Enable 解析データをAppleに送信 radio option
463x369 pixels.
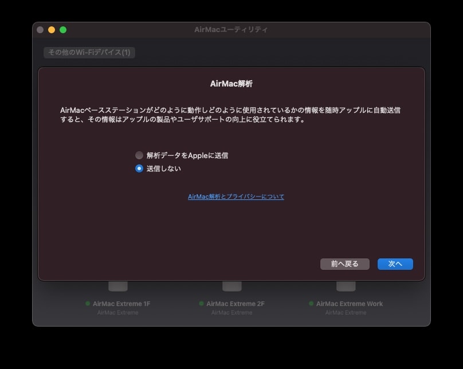[139, 155]
